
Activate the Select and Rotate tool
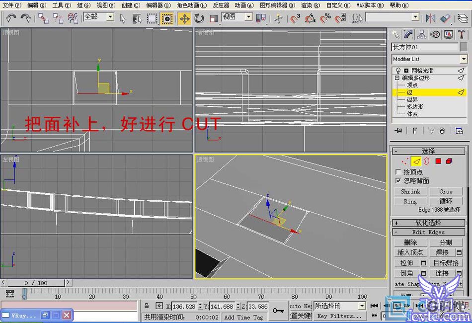point(199,19)
